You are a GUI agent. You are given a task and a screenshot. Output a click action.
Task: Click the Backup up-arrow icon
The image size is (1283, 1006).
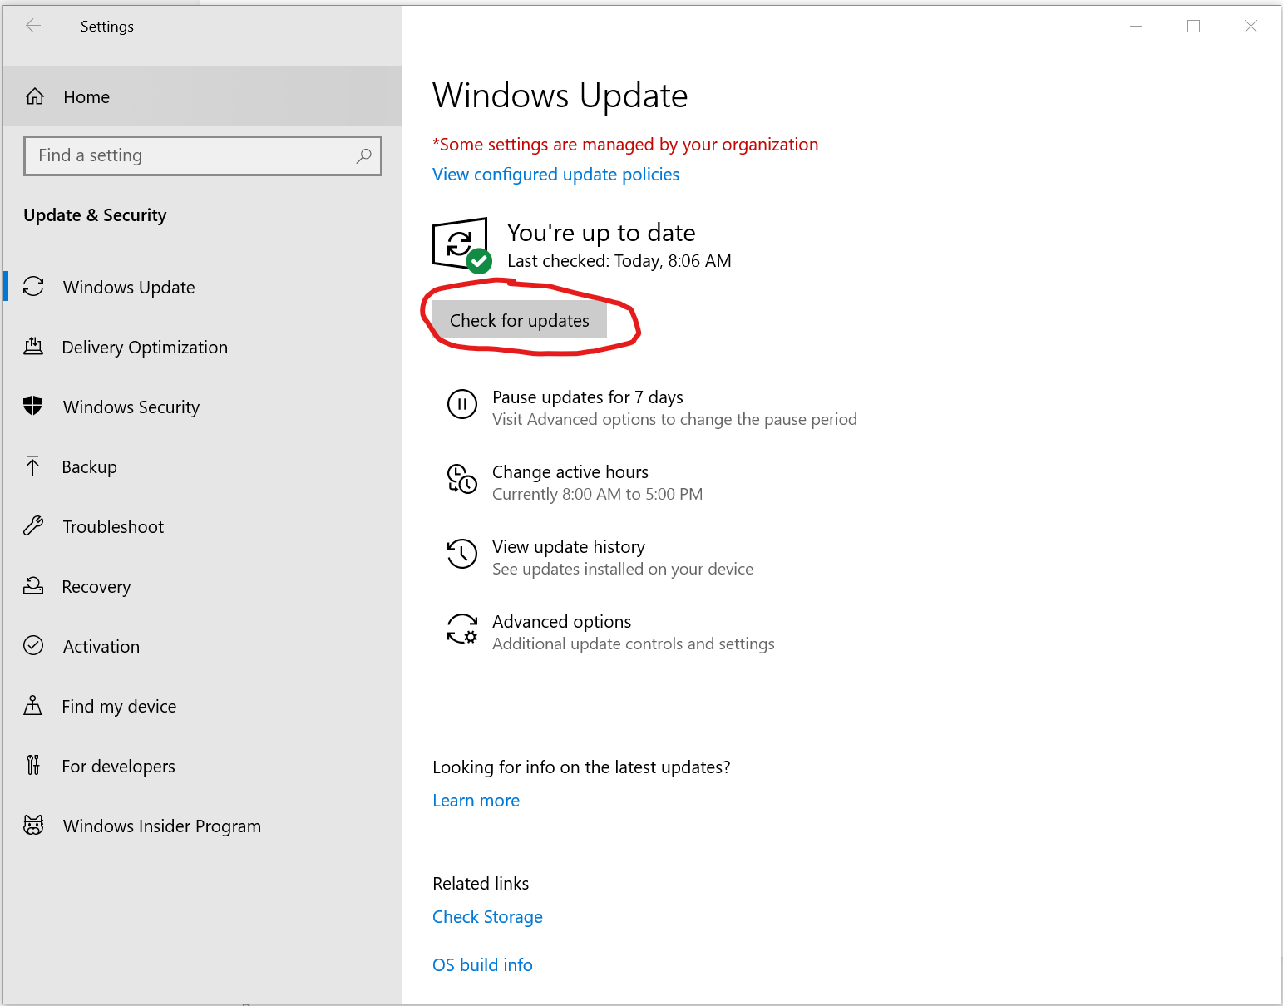pyautogui.click(x=33, y=466)
